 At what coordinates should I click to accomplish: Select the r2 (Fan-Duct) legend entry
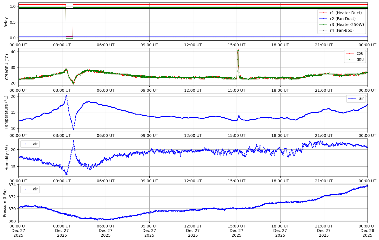pyautogui.click(x=343, y=19)
